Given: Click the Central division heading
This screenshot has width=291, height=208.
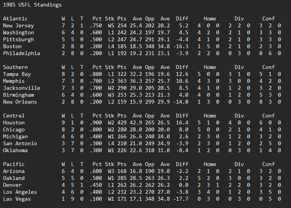Looking at the screenshot, I should coord(14,116).
